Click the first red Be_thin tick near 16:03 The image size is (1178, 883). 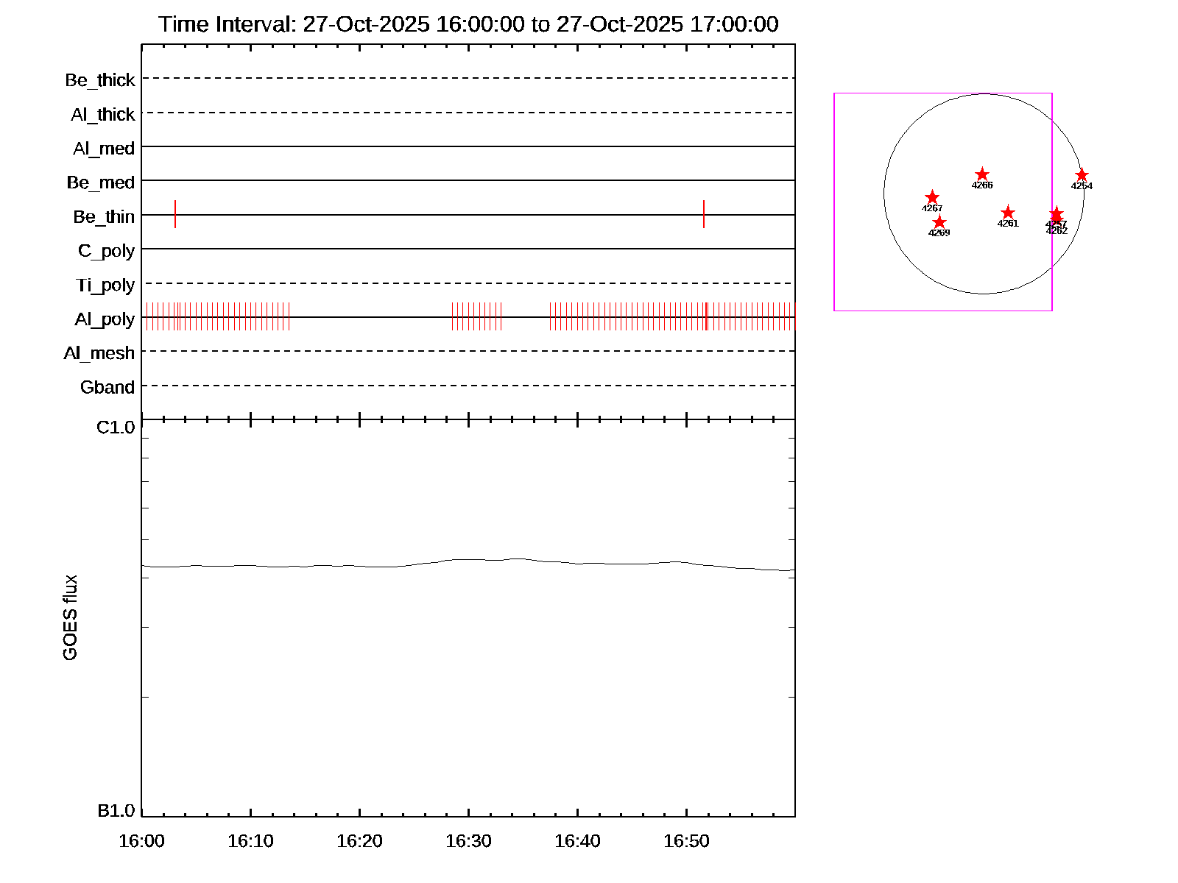175,214
